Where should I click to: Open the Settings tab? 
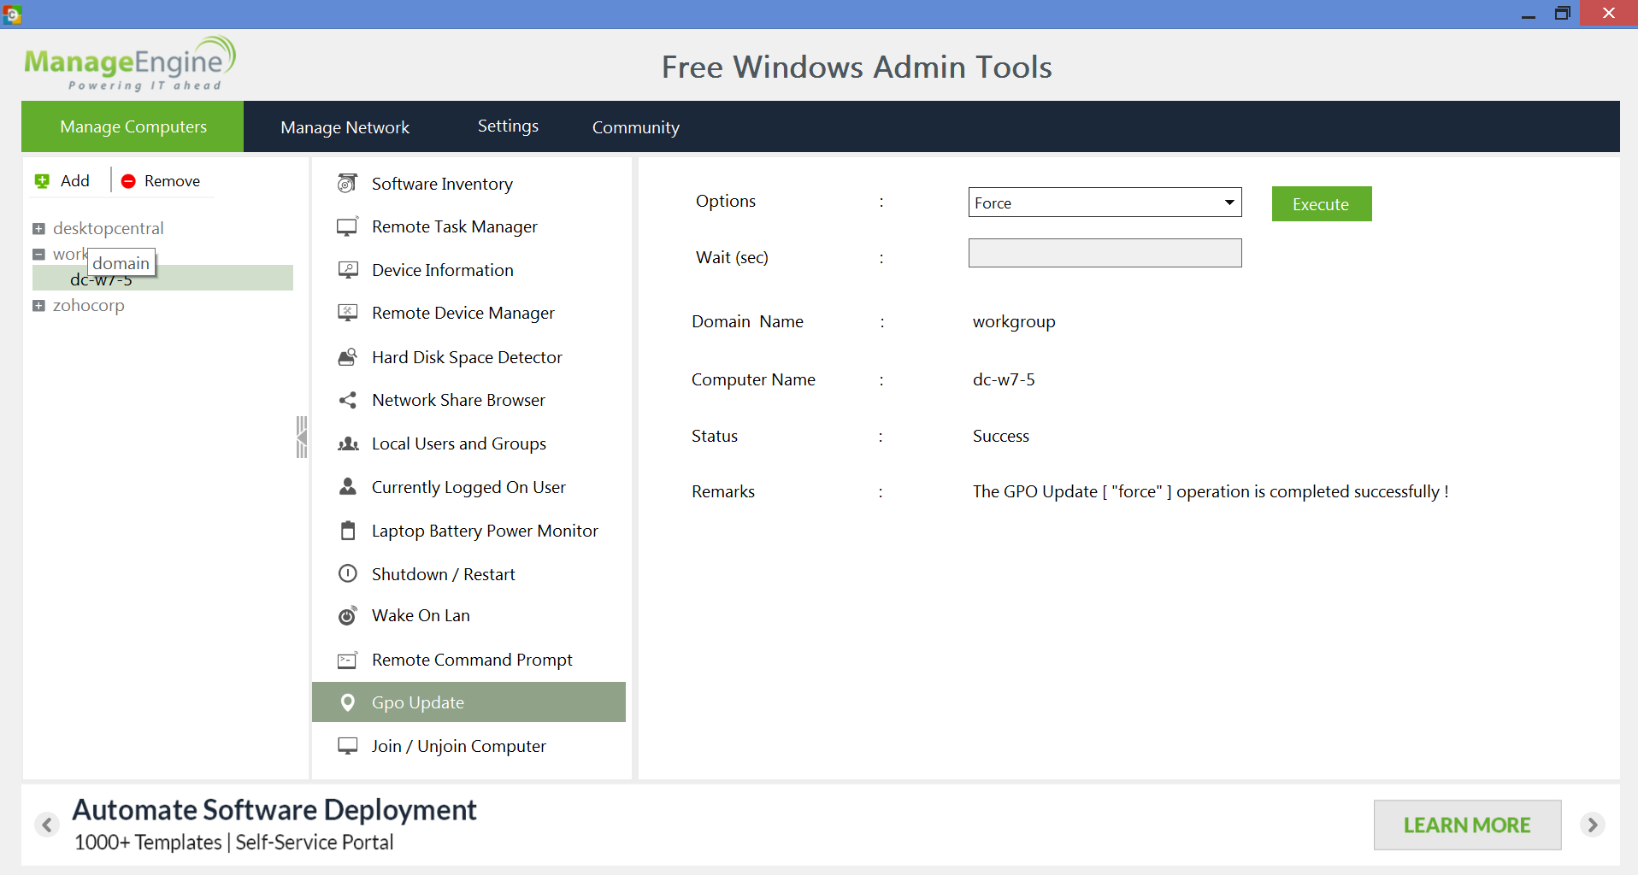(x=508, y=126)
